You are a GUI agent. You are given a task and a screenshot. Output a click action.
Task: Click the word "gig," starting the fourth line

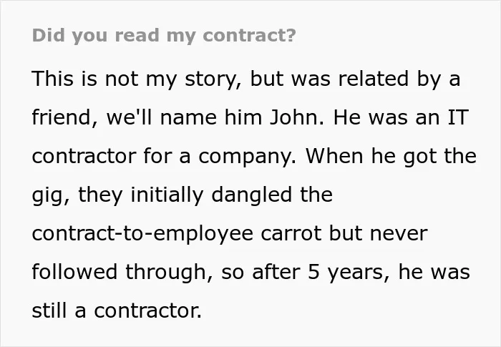(51, 195)
